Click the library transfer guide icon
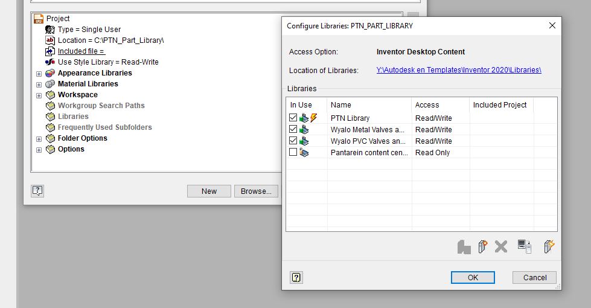This screenshot has width=591, height=308. [524, 246]
